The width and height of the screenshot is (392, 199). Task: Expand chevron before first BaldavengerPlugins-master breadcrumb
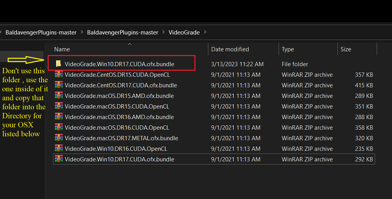1,32
